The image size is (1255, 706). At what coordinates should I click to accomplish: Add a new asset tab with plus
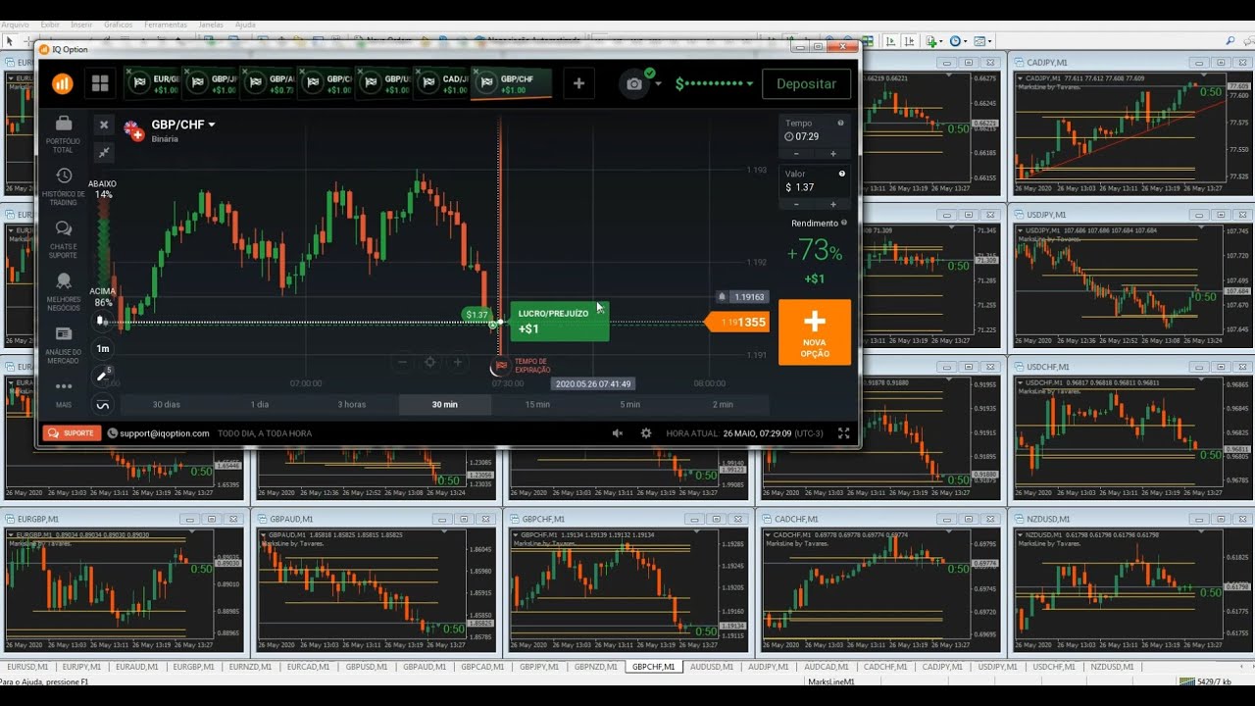click(x=578, y=83)
